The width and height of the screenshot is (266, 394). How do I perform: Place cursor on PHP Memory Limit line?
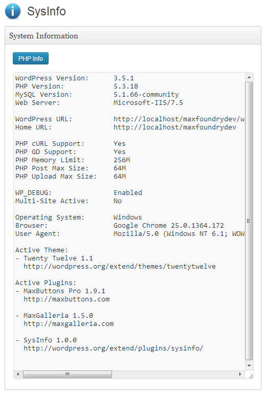(x=73, y=160)
